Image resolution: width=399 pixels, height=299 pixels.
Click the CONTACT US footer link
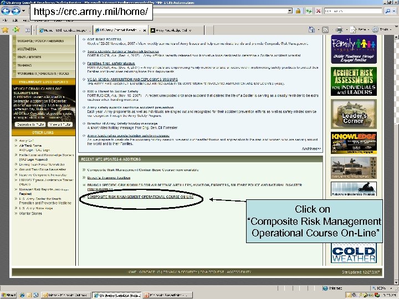(150, 272)
